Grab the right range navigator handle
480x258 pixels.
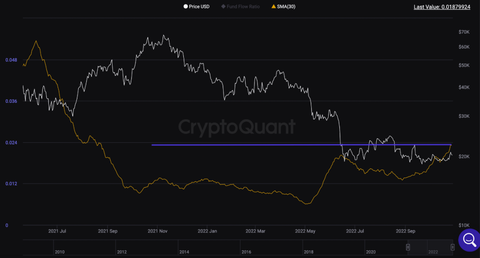coord(452,247)
